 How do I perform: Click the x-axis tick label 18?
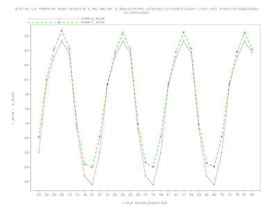click(84, 195)
